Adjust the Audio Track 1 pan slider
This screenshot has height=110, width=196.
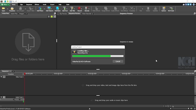coord(20,99)
